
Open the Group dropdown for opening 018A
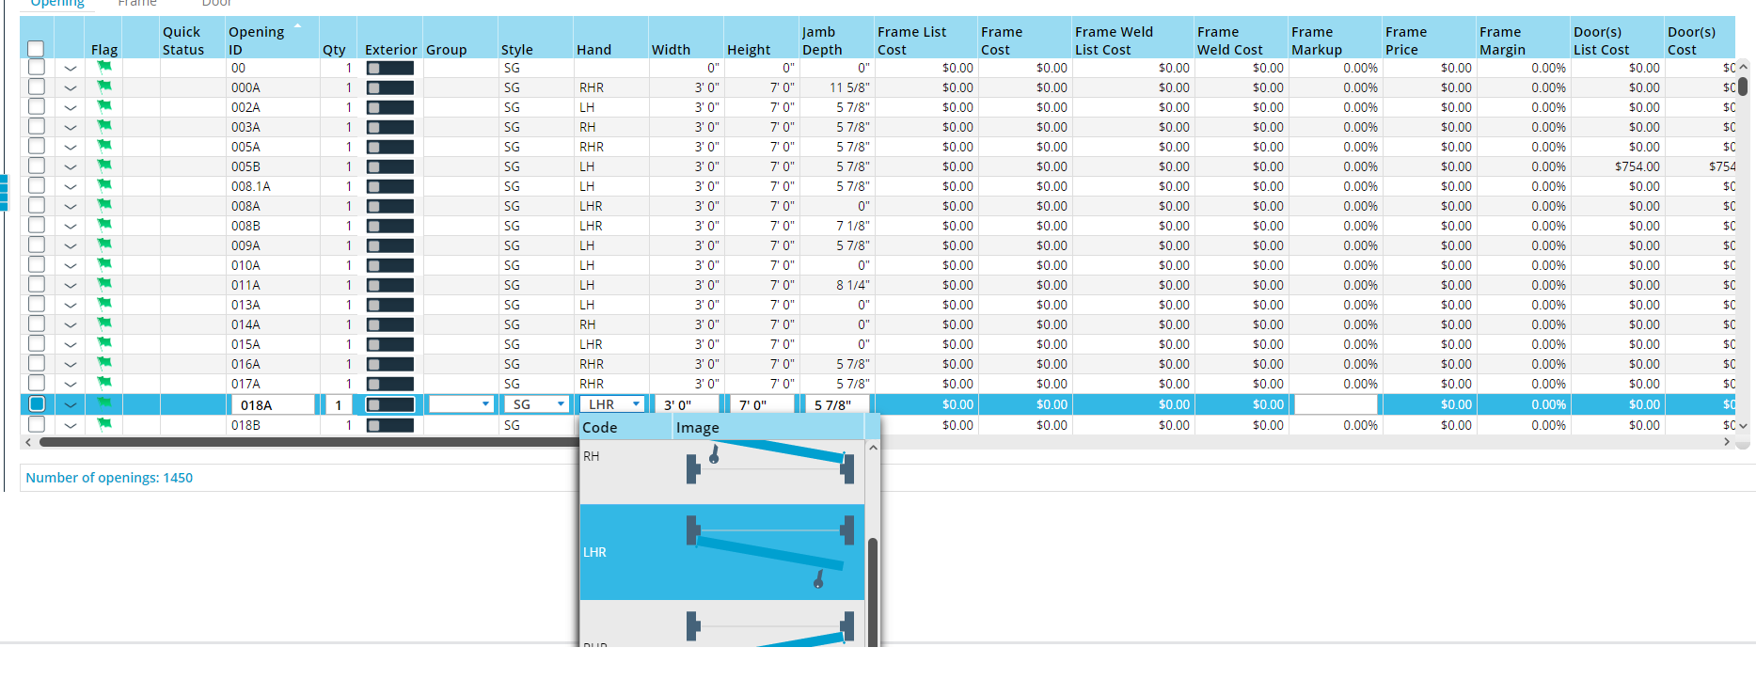click(485, 404)
